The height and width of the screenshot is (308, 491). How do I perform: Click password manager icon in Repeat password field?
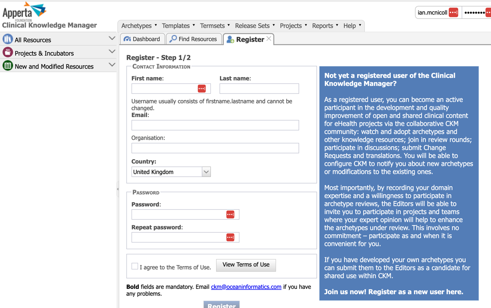point(230,237)
